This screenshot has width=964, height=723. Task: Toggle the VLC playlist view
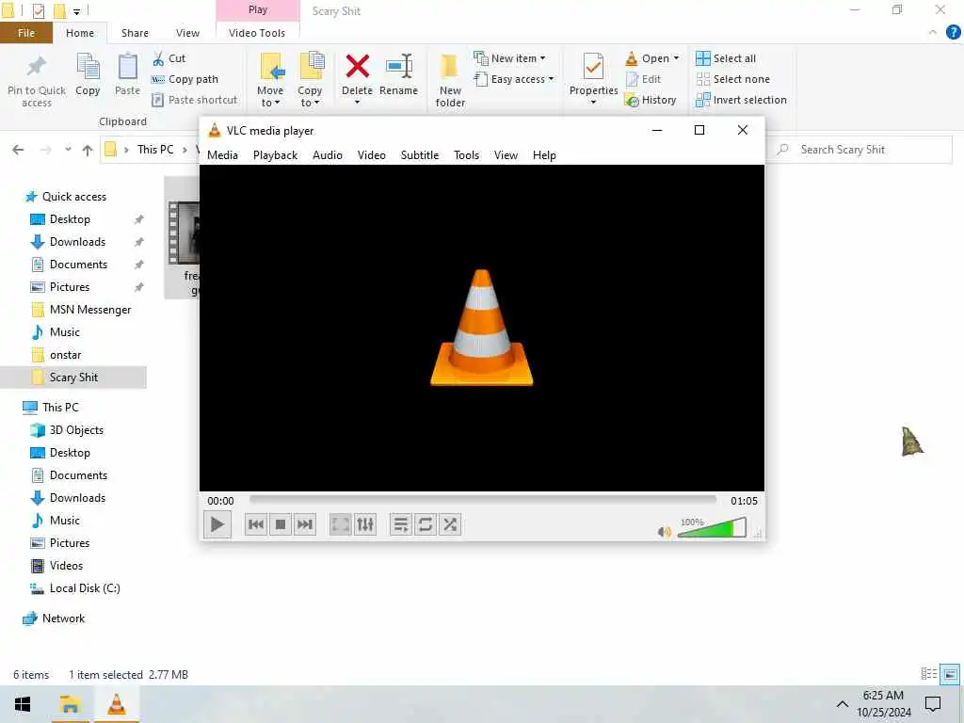tap(400, 524)
